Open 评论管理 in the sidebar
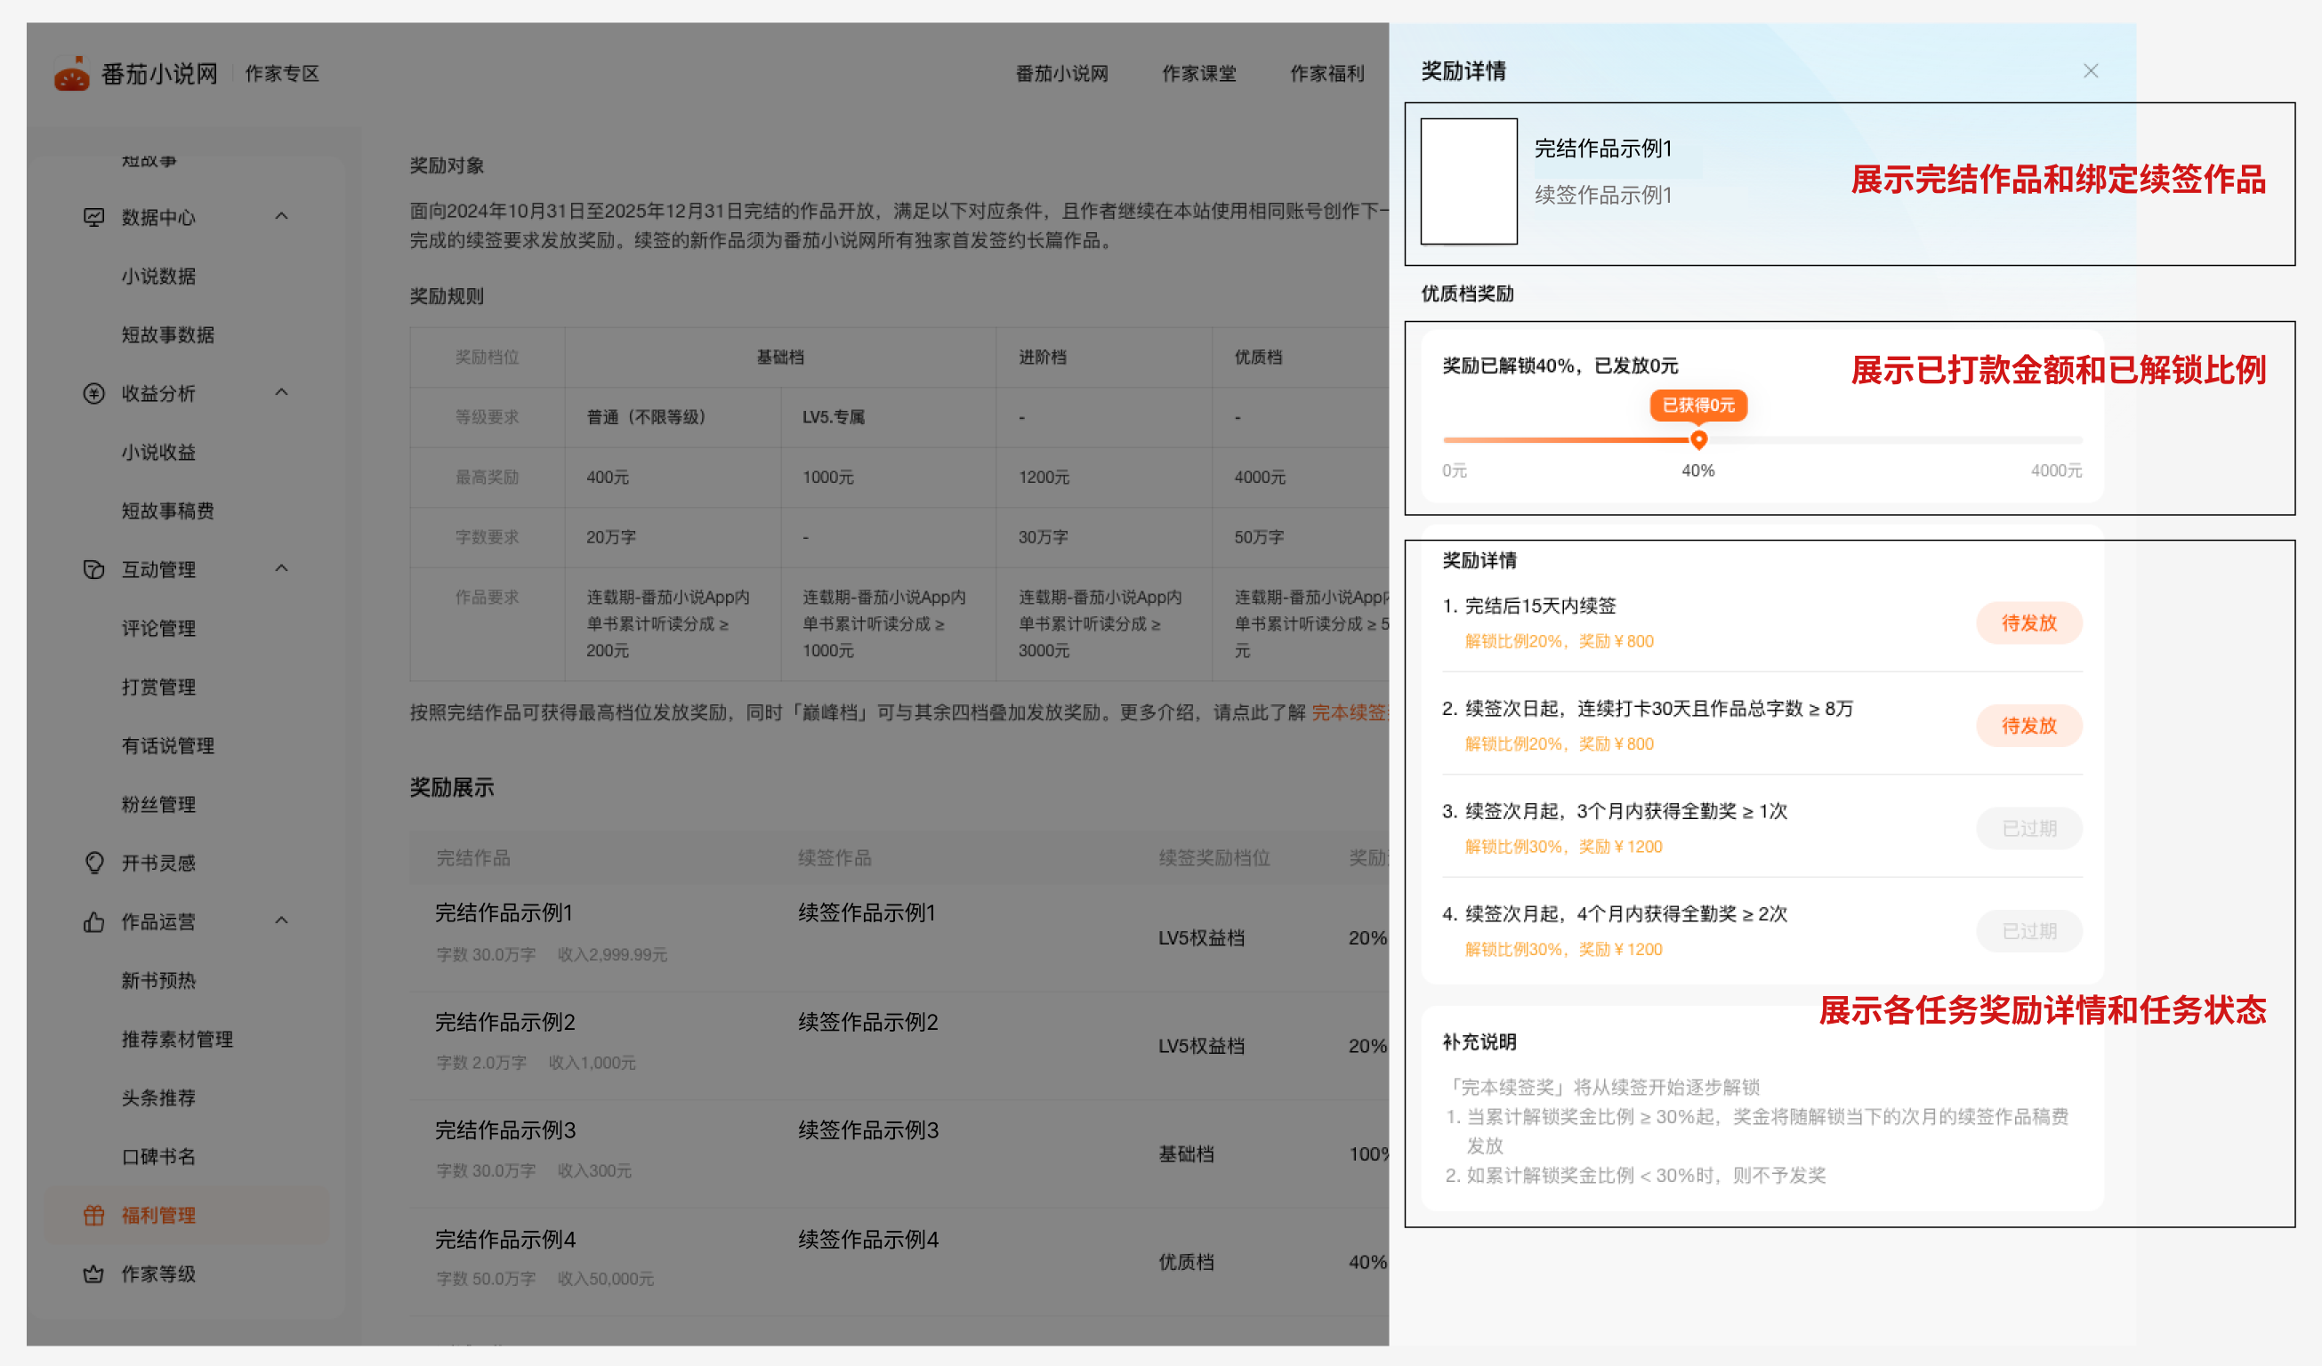This screenshot has height=1366, width=2322. 158,628
